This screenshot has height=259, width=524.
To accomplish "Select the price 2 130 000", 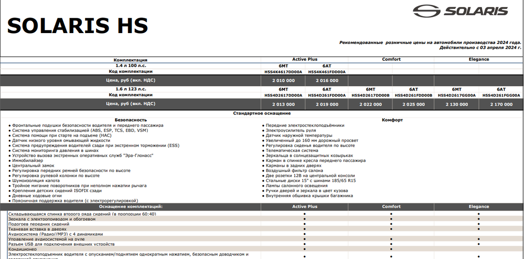I will point(457,104).
